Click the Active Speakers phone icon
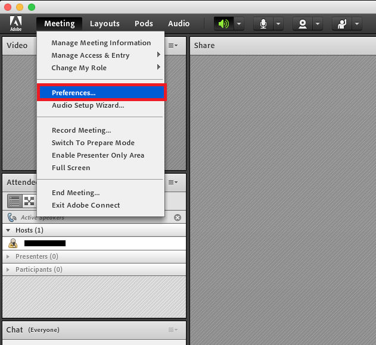 pyautogui.click(x=12, y=217)
